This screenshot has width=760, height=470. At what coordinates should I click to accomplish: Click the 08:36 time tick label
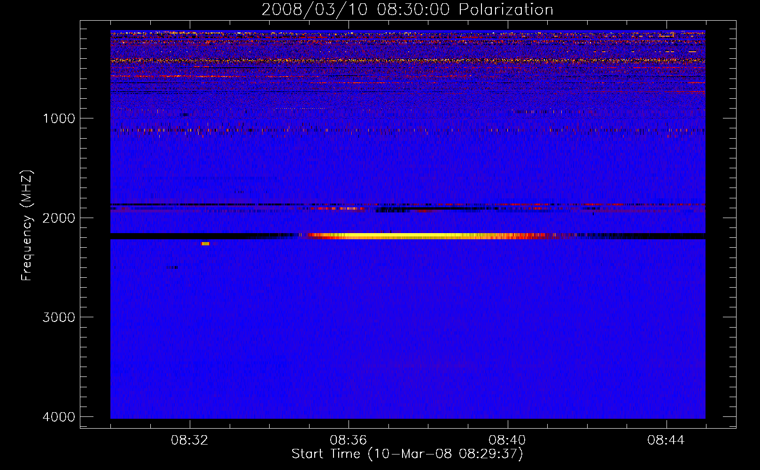tap(349, 440)
